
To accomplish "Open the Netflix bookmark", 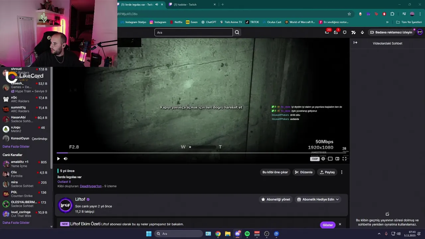I will pos(176,22).
